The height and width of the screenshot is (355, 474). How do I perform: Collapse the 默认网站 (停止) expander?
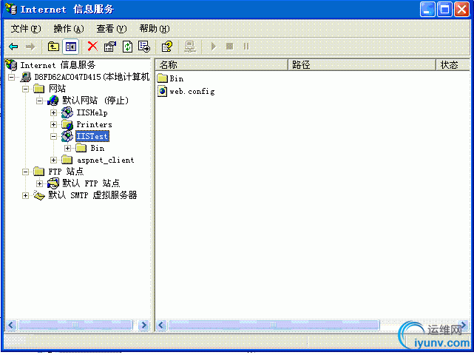40,101
